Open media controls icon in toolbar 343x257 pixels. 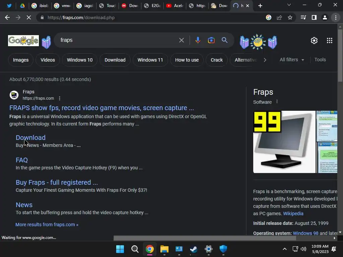[x=303, y=17]
